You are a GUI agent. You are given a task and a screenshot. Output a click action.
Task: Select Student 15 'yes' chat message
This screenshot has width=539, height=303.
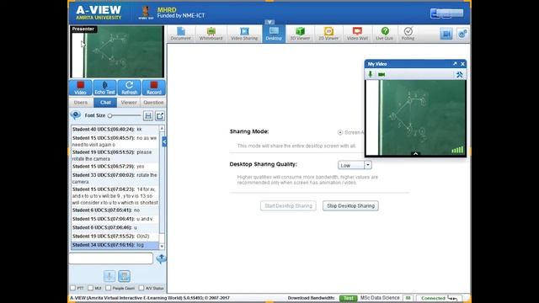click(x=115, y=167)
